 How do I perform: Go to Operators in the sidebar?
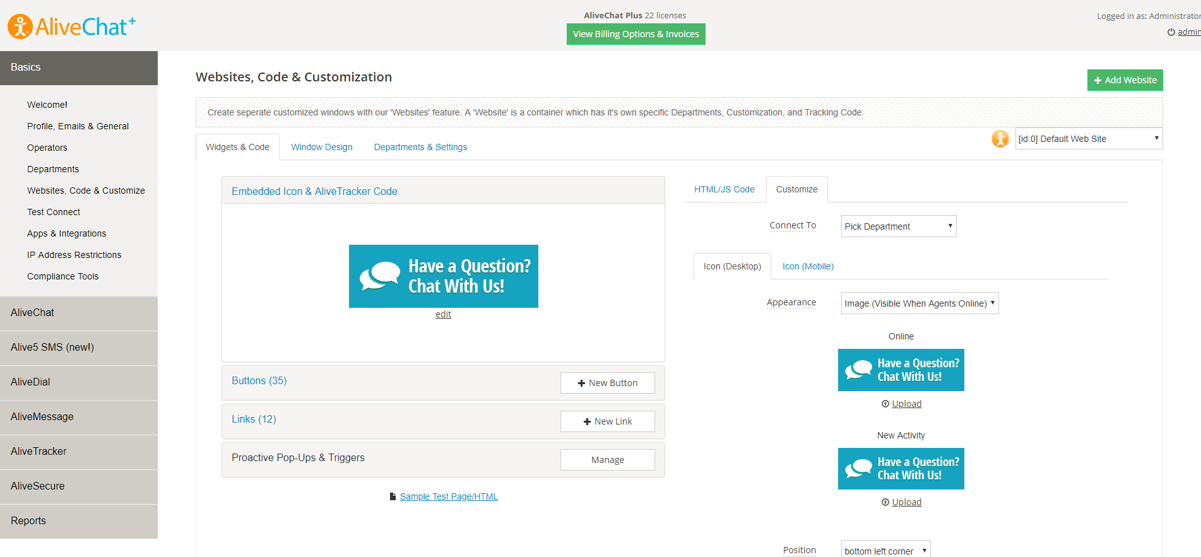[x=47, y=148]
